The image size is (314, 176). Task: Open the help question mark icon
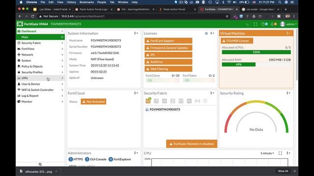[x=263, y=24]
